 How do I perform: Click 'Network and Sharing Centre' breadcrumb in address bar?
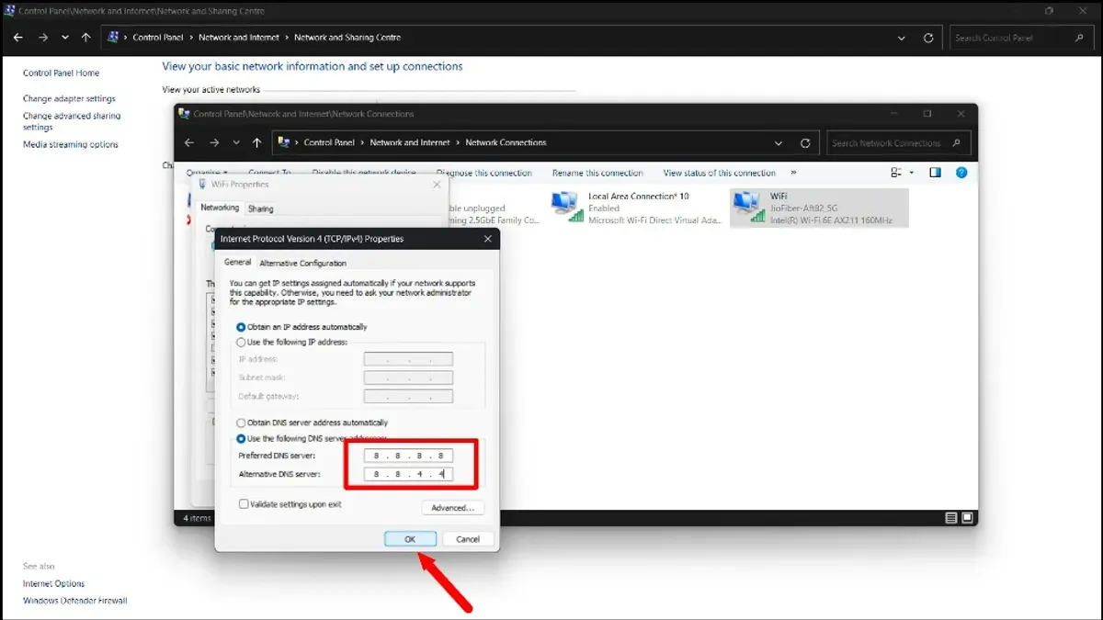[x=347, y=38]
